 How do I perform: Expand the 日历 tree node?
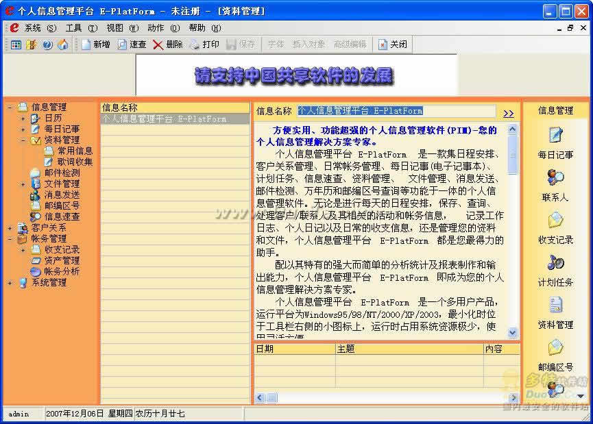pyautogui.click(x=23, y=119)
